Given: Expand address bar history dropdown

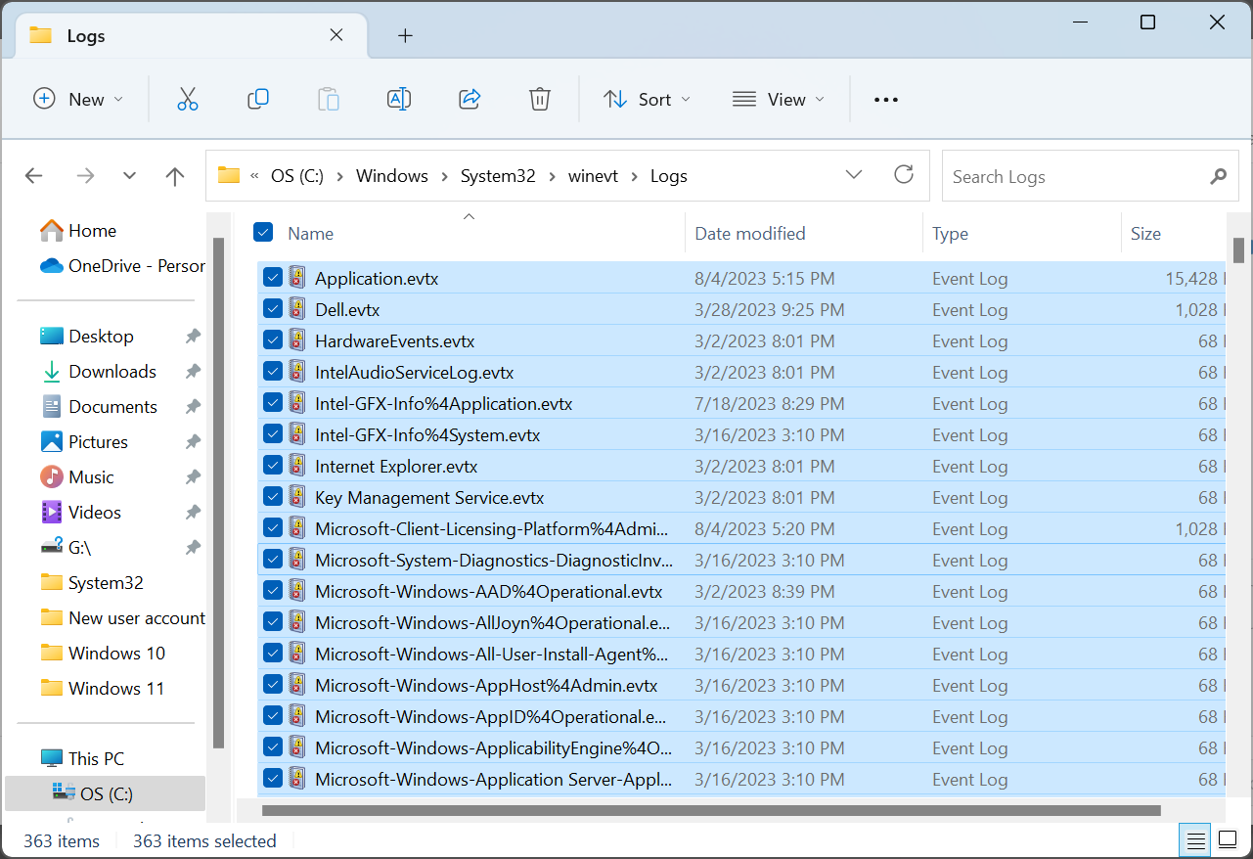Looking at the screenshot, I should click(x=854, y=175).
